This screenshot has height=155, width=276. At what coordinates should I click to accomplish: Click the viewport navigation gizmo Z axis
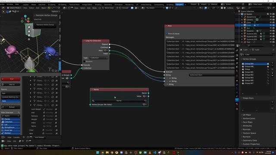coord(25,16)
